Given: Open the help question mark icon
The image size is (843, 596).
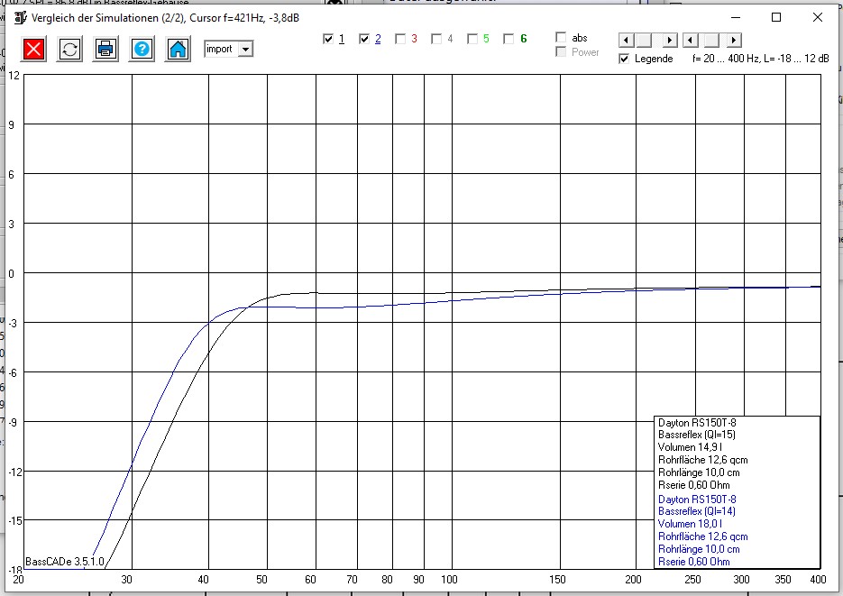Looking at the screenshot, I should (x=142, y=50).
